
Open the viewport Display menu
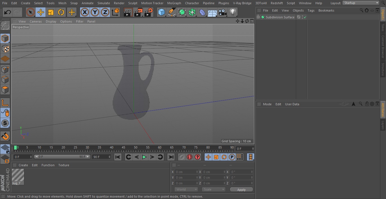pyautogui.click(x=51, y=21)
